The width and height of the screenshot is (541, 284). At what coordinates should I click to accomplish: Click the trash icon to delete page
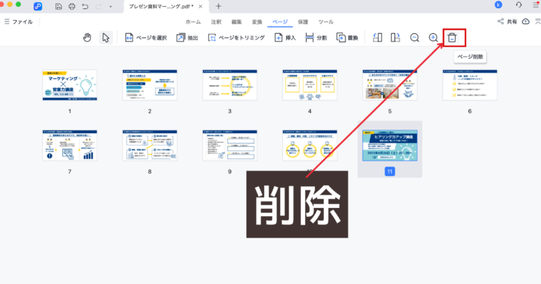pyautogui.click(x=452, y=37)
